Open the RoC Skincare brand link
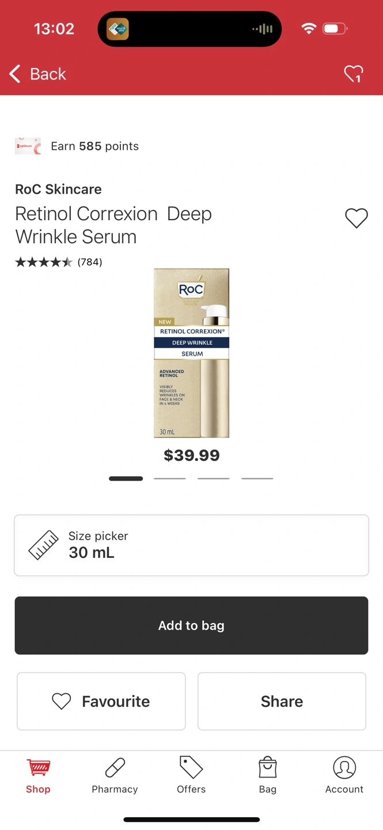Image resolution: width=383 pixels, height=830 pixels. click(x=58, y=189)
